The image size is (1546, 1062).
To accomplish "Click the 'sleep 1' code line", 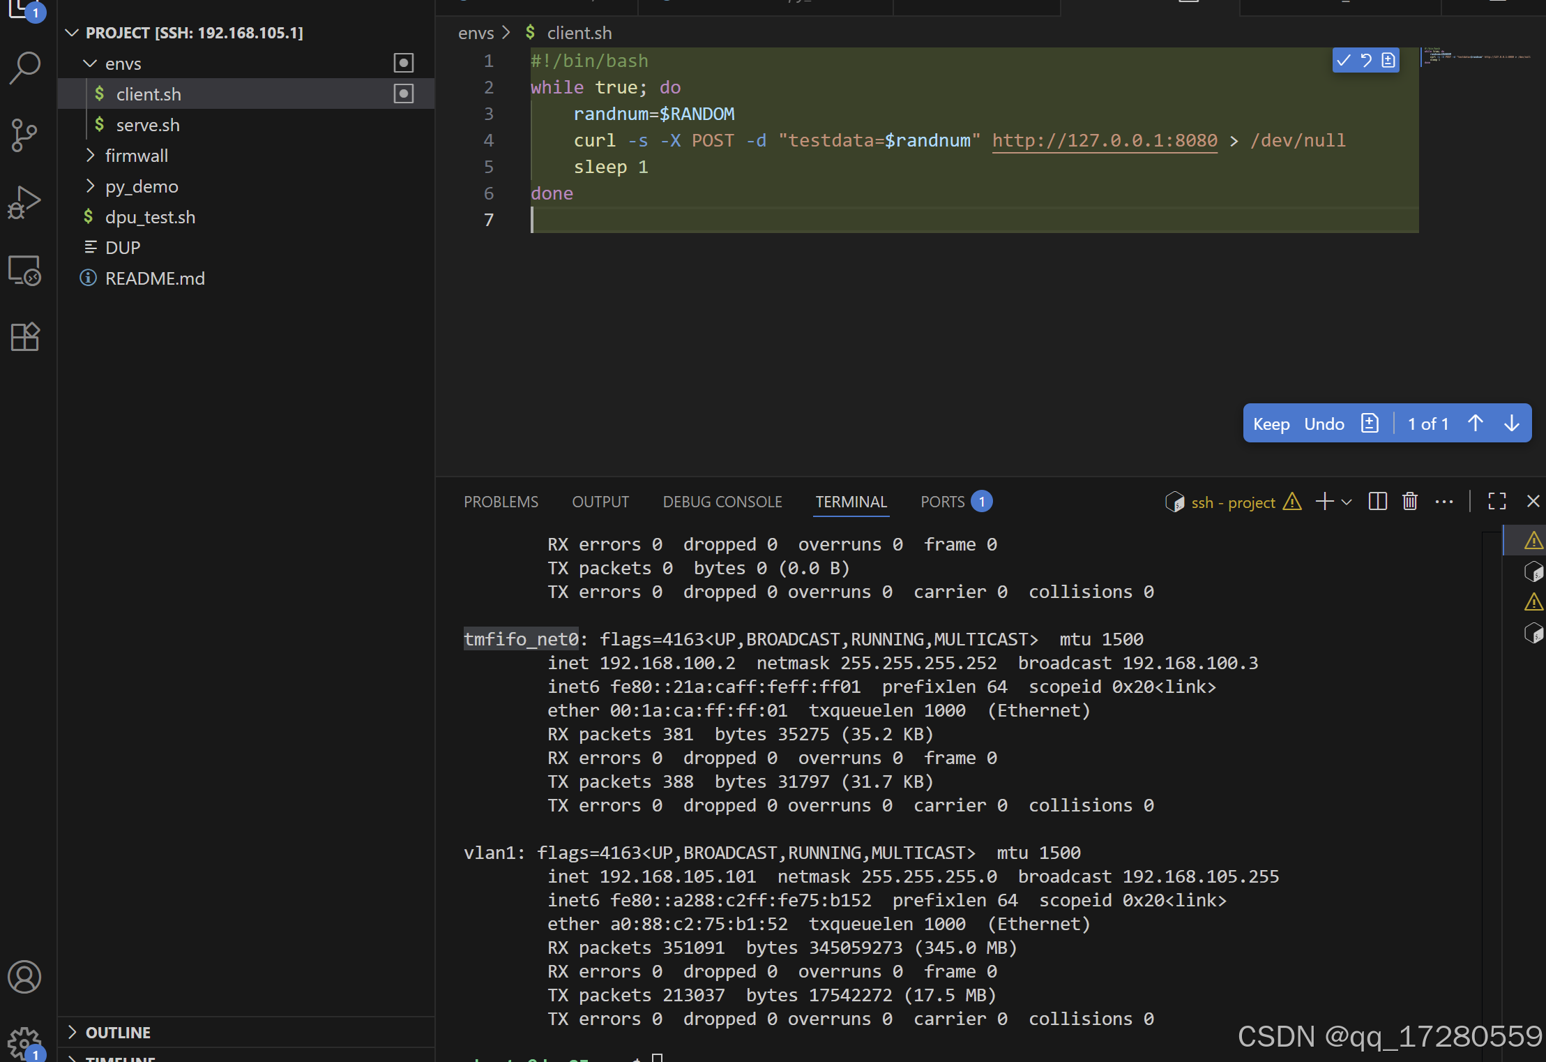I will tap(611, 167).
